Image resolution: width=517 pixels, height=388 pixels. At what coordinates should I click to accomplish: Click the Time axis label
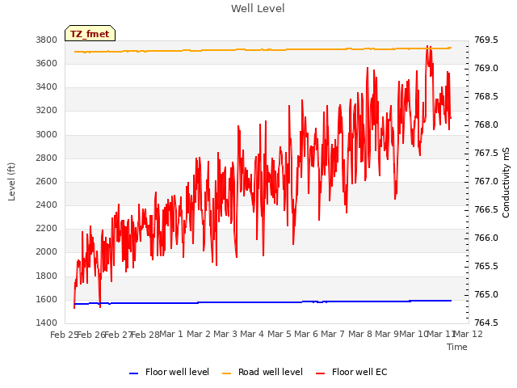click(457, 347)
